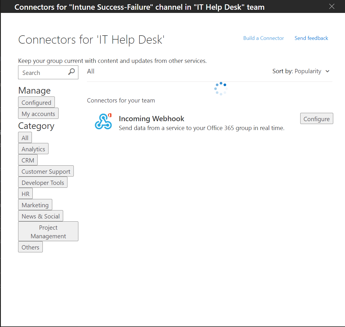Filter by Project Management category
The height and width of the screenshot is (327, 345).
click(x=48, y=231)
